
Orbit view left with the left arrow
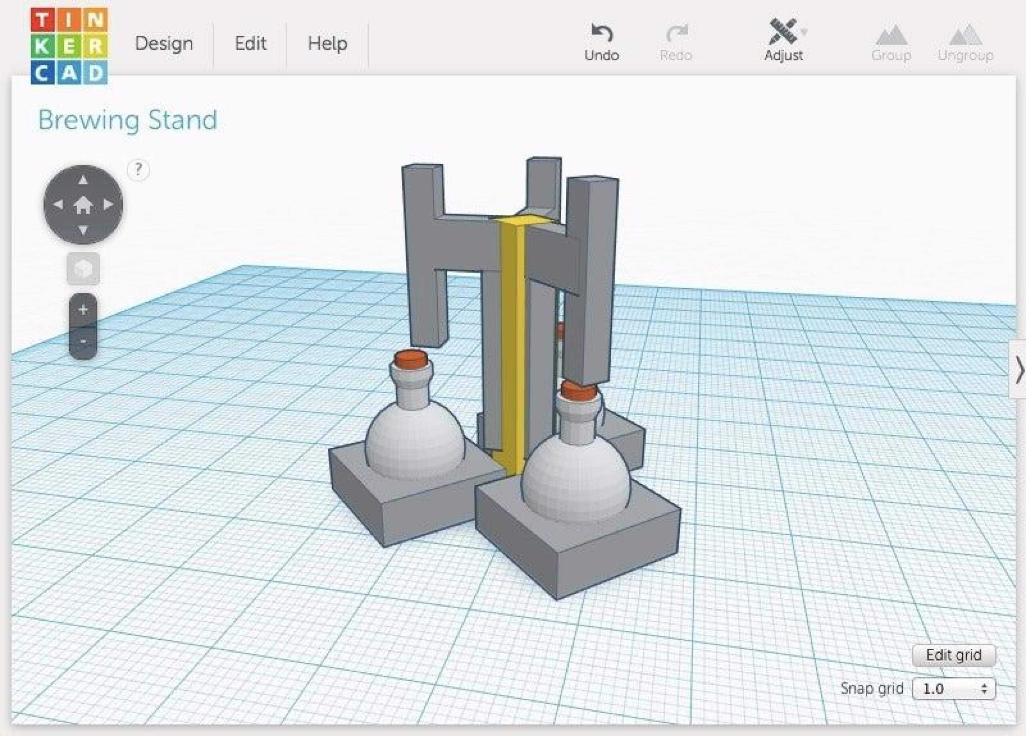(x=58, y=204)
